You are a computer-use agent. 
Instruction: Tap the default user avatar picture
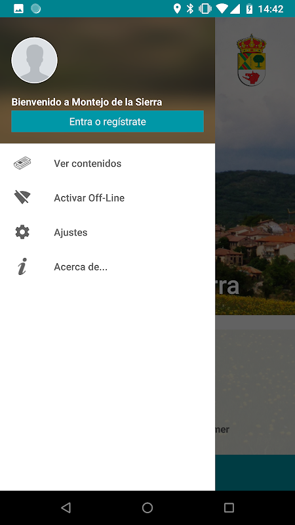pos(35,60)
